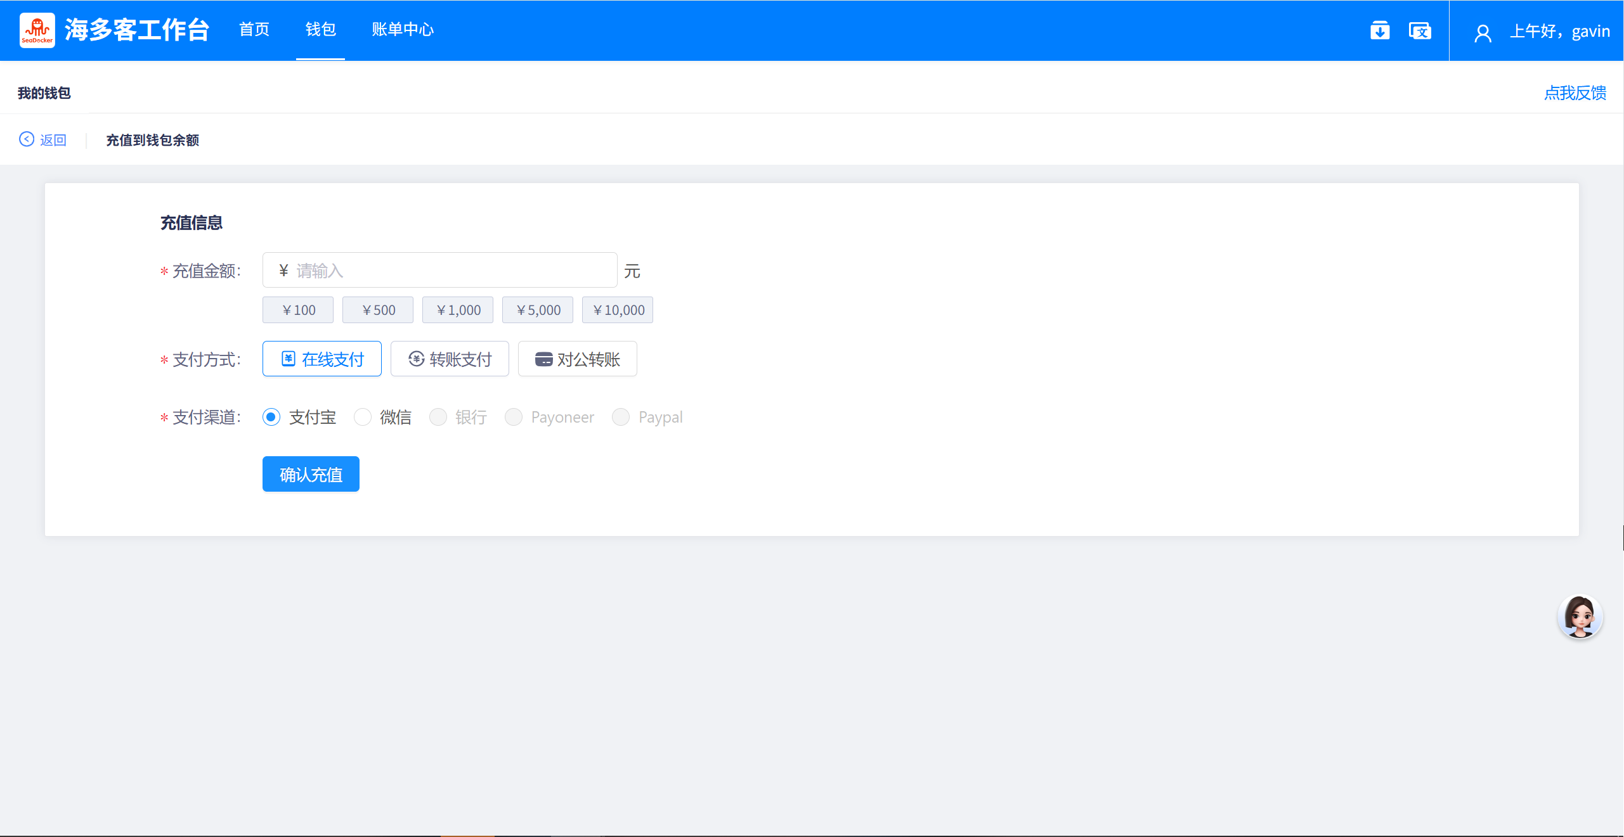Click the user profile icon

click(1482, 32)
